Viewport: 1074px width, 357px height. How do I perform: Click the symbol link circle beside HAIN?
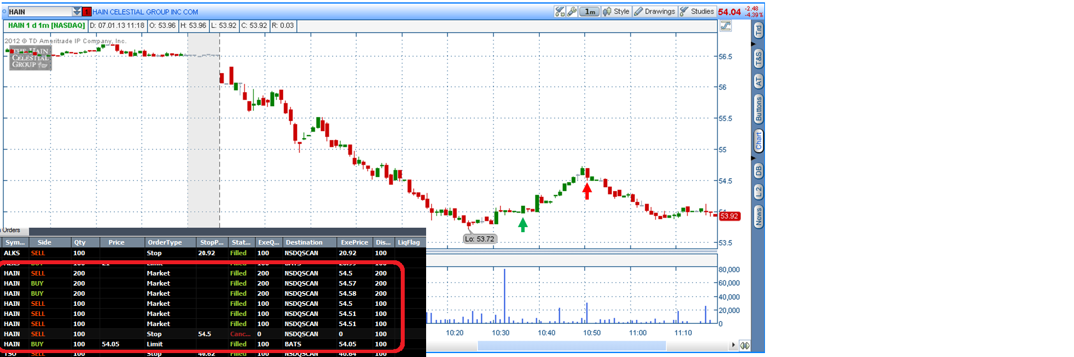5,11
